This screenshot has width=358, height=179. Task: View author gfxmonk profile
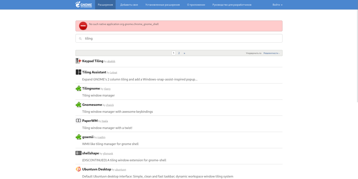tap(108, 153)
